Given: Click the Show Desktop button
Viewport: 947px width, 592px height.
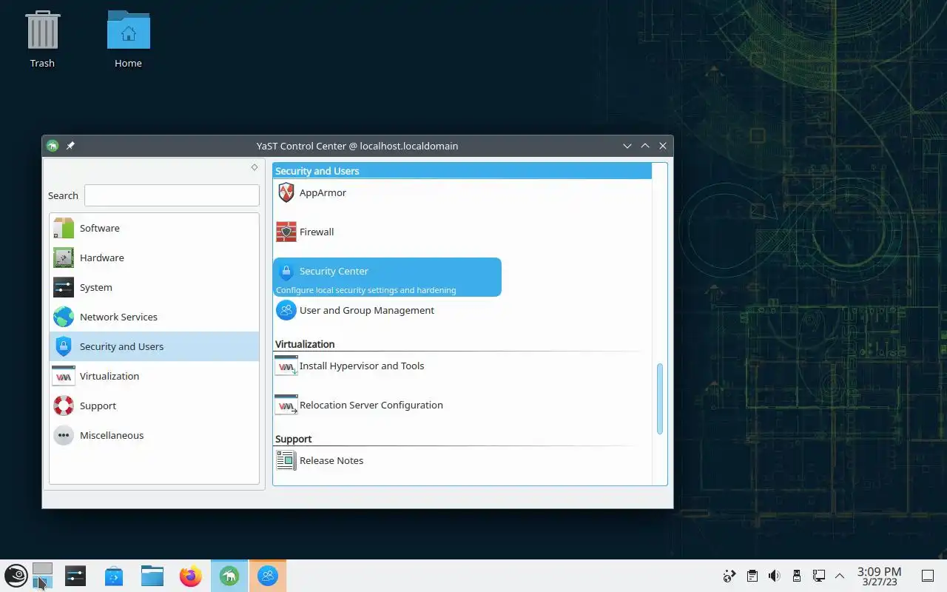Looking at the screenshot, I should 928,576.
